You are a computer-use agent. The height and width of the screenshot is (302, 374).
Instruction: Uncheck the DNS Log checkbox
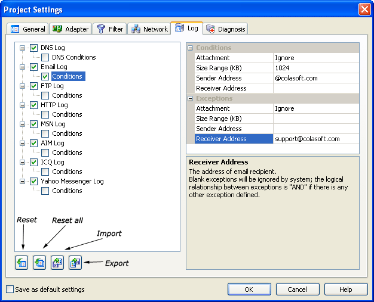click(34, 48)
